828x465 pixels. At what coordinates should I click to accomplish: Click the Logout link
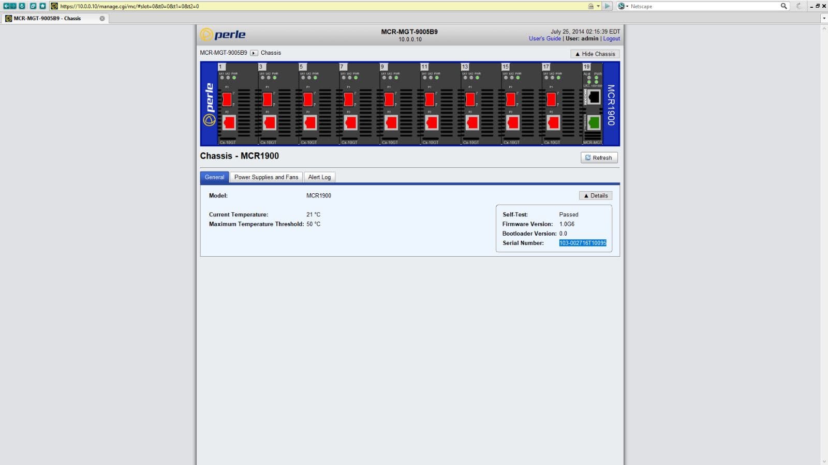click(x=611, y=38)
